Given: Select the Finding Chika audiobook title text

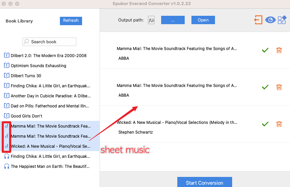Looking at the screenshot, I should pyautogui.click(x=50, y=156).
